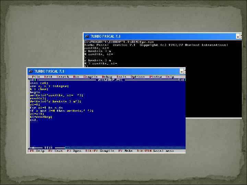
Task: Click the 'k : char;' code line
Action: coord(39,89)
